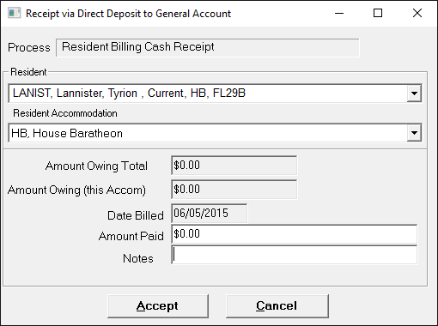438x326 pixels.
Task: Minimize the Receipt via Direct Deposit window
Action: coord(339,13)
